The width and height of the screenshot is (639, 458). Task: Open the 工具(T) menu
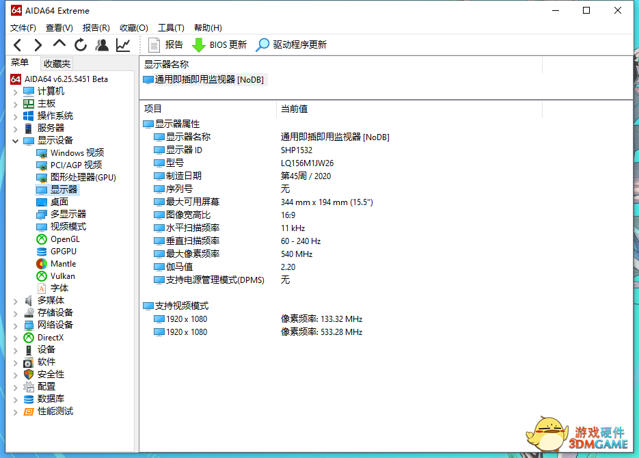pos(171,28)
